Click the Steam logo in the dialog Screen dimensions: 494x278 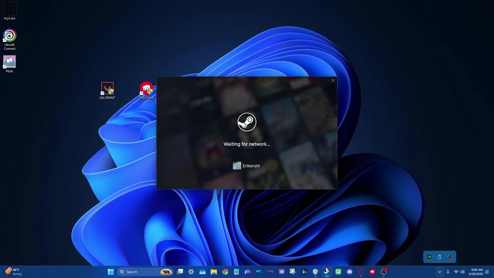pyautogui.click(x=247, y=122)
